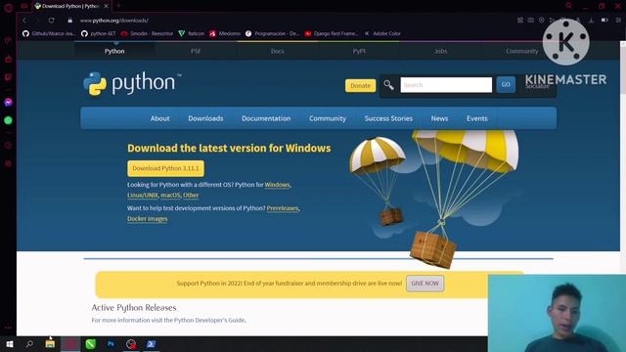Open the easy setup menu icon at toolbar end
Viewport: 626px width, 352px height.
coord(618,20)
